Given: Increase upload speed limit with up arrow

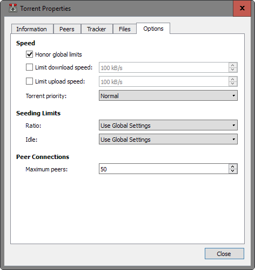Looking at the screenshot, I should point(233,79).
